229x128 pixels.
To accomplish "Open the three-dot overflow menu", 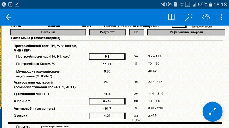I will (221, 17).
